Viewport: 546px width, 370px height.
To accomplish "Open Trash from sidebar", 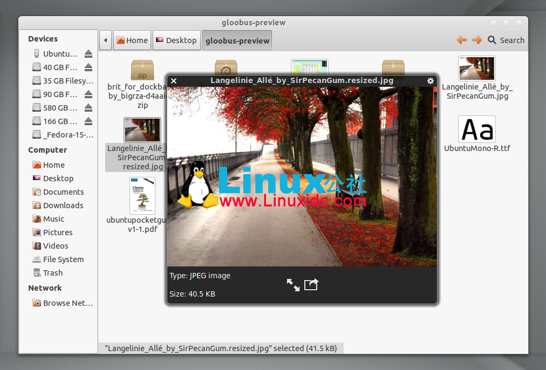I will click(x=52, y=273).
